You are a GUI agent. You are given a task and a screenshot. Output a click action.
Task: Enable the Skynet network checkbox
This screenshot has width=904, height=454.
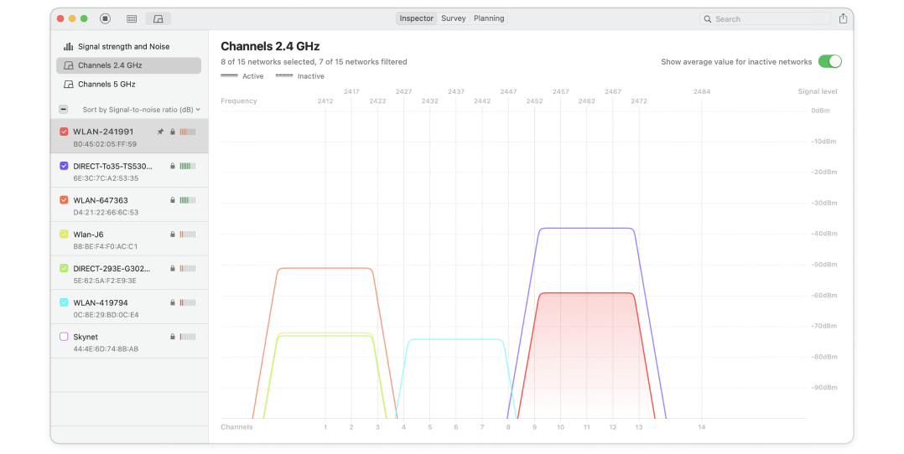point(64,337)
